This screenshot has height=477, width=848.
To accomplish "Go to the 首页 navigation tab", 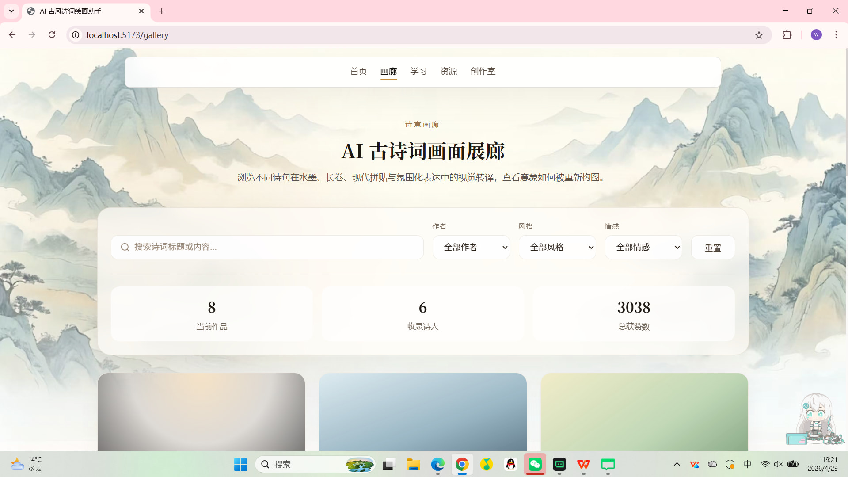I will 358,71.
